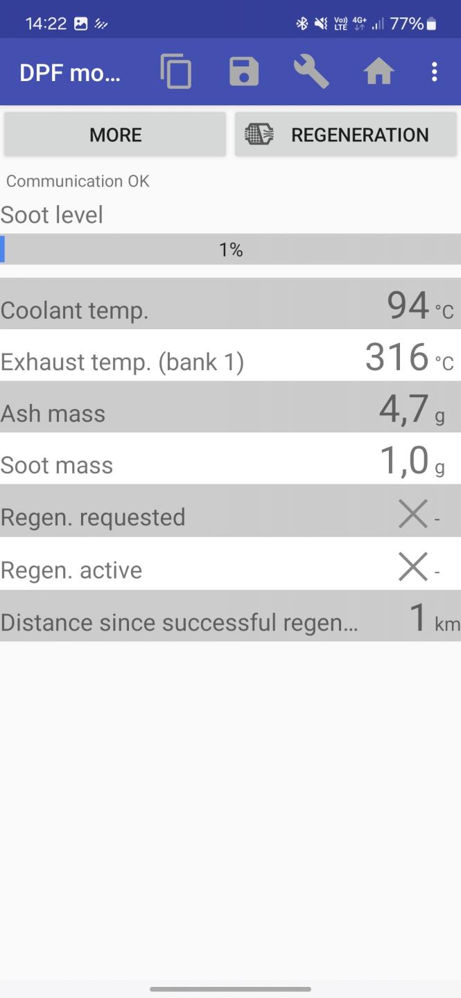
Task: Tap the DPF mo... app title
Action: pyautogui.click(x=70, y=73)
